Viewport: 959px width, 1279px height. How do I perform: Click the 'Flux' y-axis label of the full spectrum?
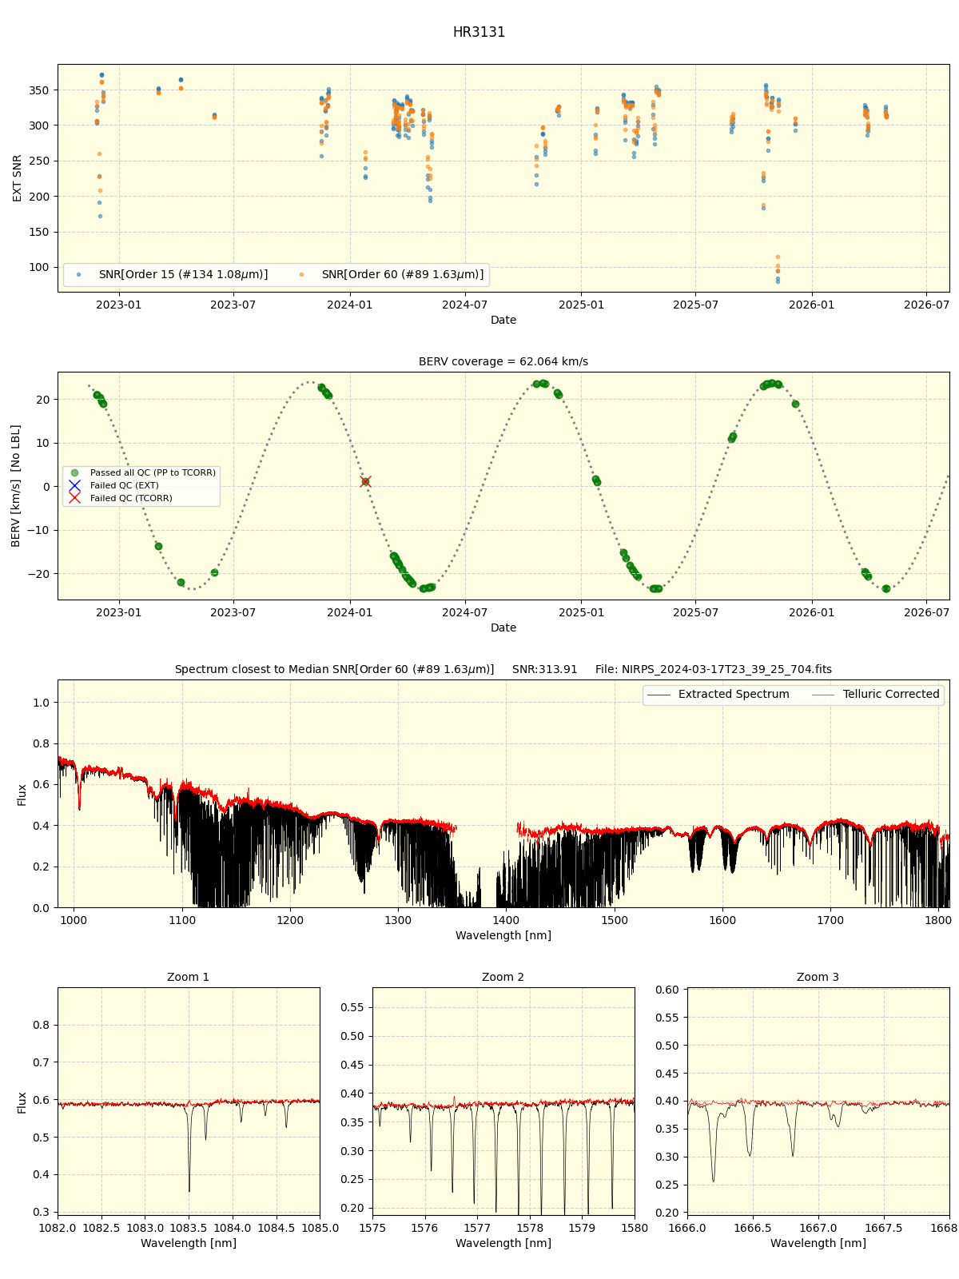(22, 795)
